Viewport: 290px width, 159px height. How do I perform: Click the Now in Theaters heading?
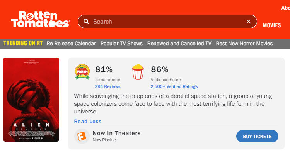pos(117,133)
